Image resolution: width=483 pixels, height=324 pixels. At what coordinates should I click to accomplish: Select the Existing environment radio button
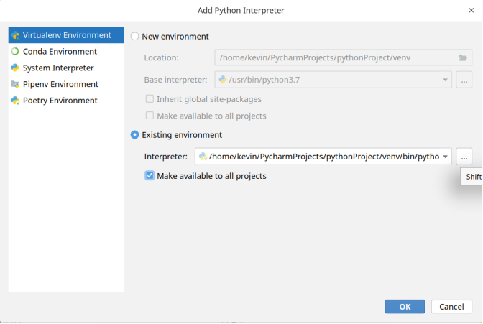pos(134,135)
